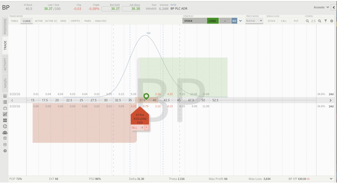Open the filter icon in the CONFIG section
This screenshot has width=337, height=183.
point(325,21)
